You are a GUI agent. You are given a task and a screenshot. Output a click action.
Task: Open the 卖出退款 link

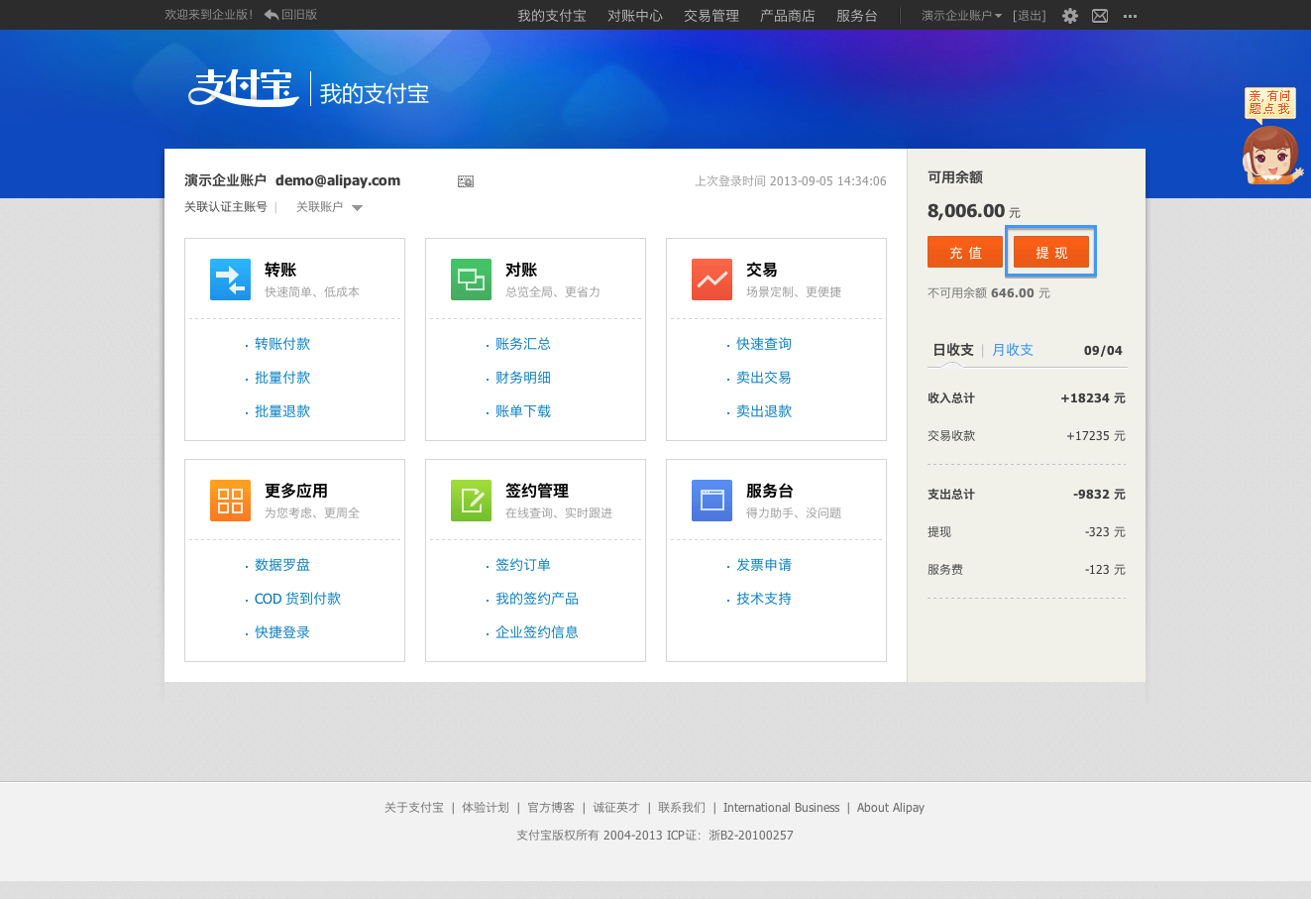(x=764, y=411)
